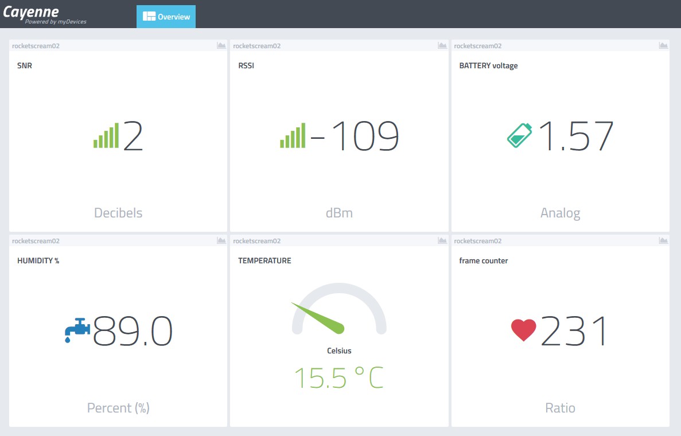Viewport: 681px width, 436px height.
Task: Select the BATTERY voltage title
Action: pyautogui.click(x=489, y=65)
